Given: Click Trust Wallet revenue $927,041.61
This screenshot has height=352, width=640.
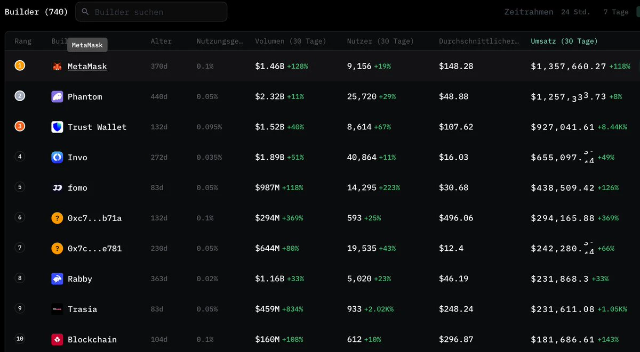Looking at the screenshot, I should tap(563, 127).
